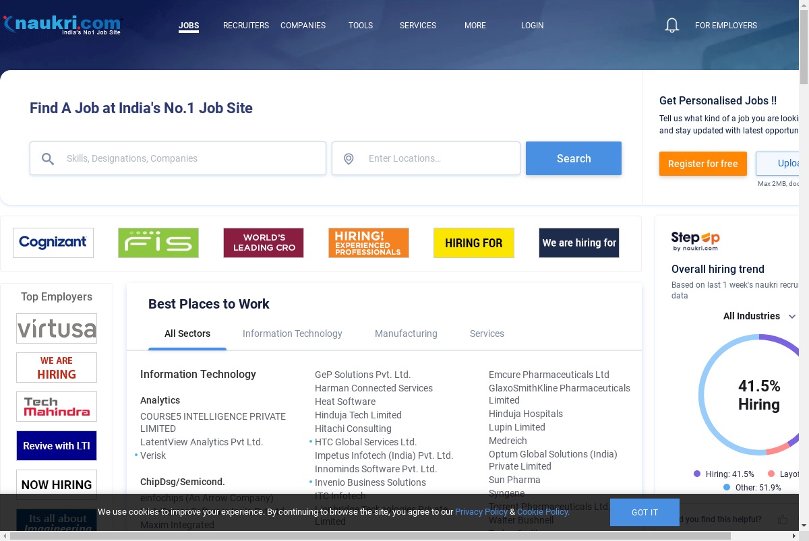Viewport: 809px width, 541px height.
Task: Open Impetus Infotech (India) Pvt. Ltd.
Action: click(384, 455)
